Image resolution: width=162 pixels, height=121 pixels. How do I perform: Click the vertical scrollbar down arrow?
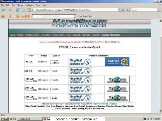[160, 112]
